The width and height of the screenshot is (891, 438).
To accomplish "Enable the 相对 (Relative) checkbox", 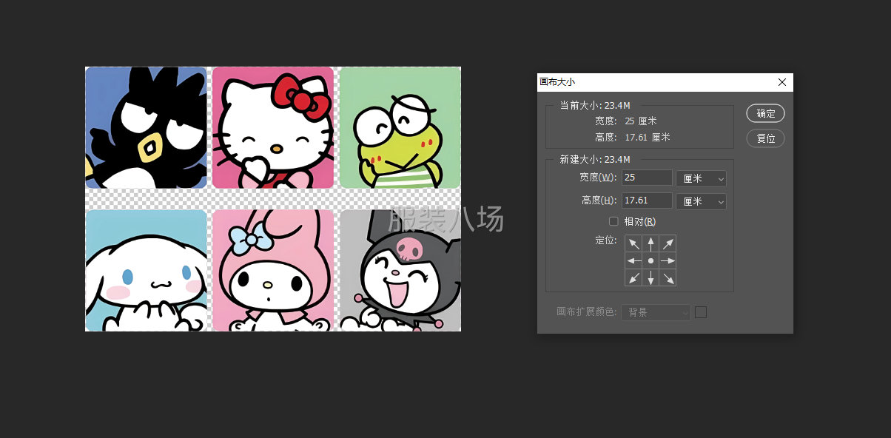I will [613, 221].
